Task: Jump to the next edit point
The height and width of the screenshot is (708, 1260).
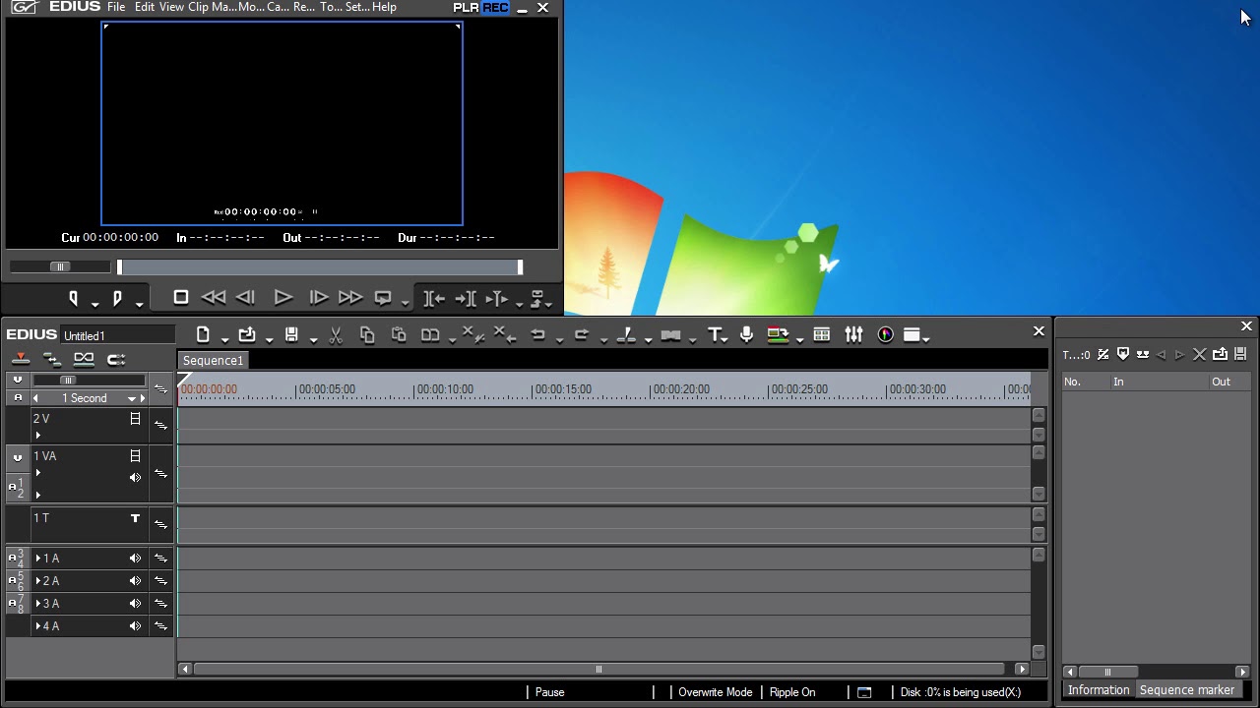Action: (x=466, y=298)
